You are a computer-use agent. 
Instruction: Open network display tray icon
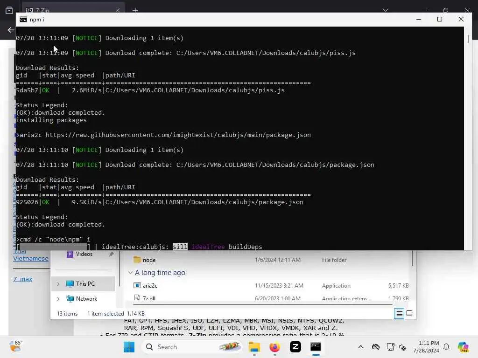pos(390,347)
